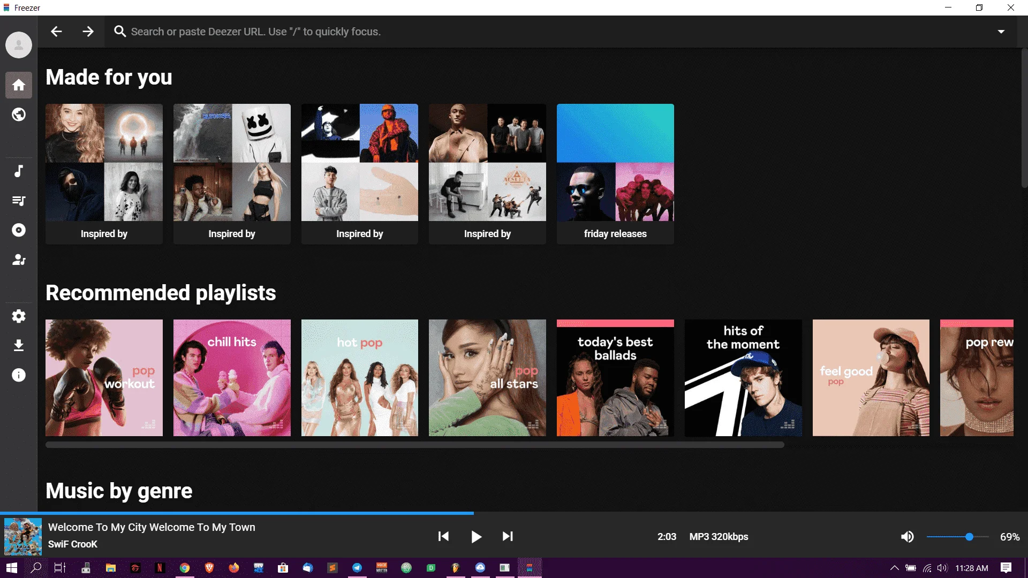Open today's best ballads playlist
The image size is (1028, 578).
pos(615,378)
